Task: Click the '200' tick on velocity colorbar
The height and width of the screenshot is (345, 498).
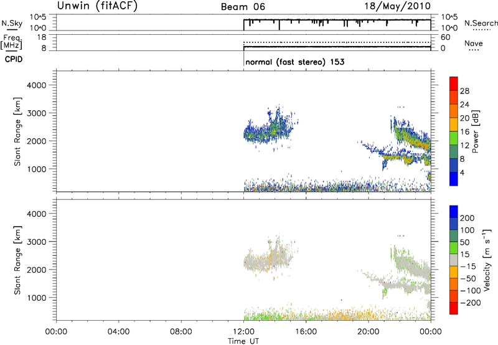Action: pos(467,218)
